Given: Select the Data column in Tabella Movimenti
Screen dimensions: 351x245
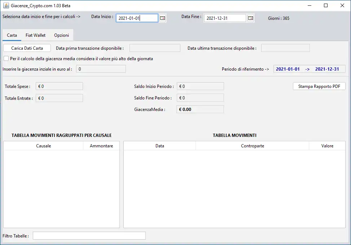Looking at the screenshot, I should click(159, 146).
